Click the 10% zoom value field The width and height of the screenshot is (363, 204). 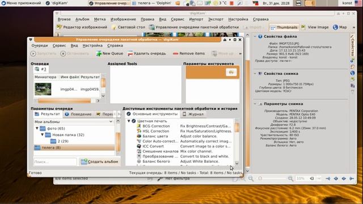(x=301, y=178)
